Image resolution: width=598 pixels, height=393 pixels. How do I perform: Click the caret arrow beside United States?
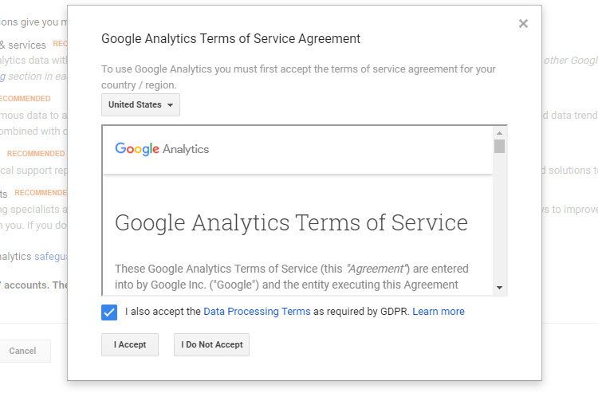coord(171,105)
